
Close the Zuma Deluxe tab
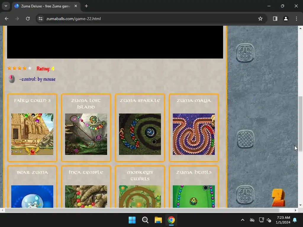76,6
